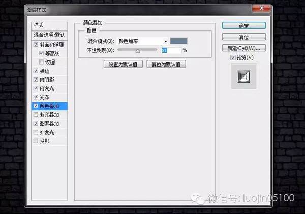Toggle the 光泽 checkbox

36,97
